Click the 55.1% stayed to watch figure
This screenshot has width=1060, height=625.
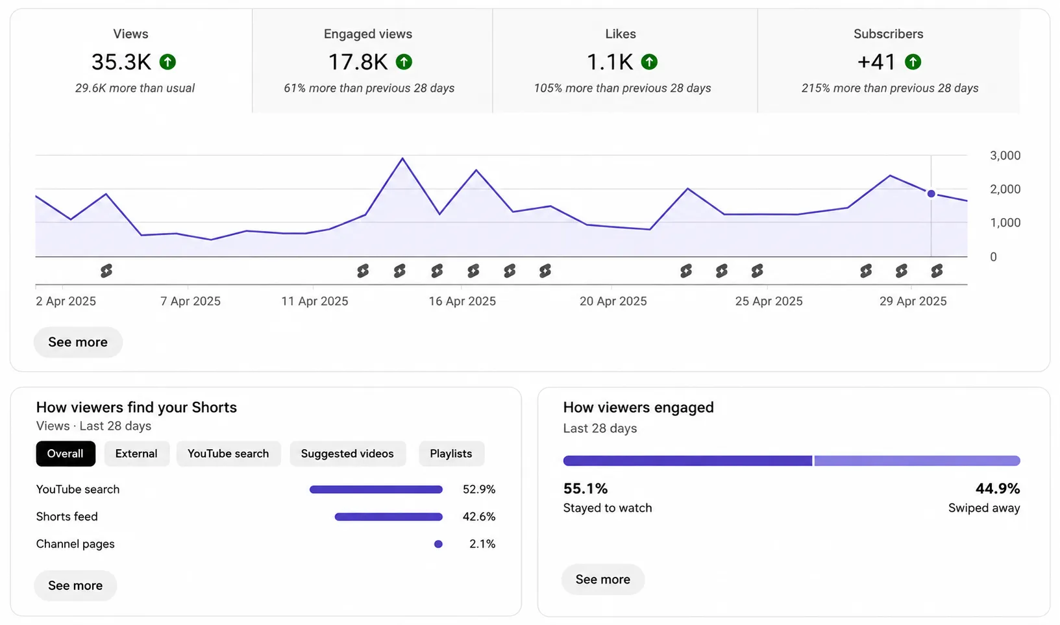click(585, 488)
